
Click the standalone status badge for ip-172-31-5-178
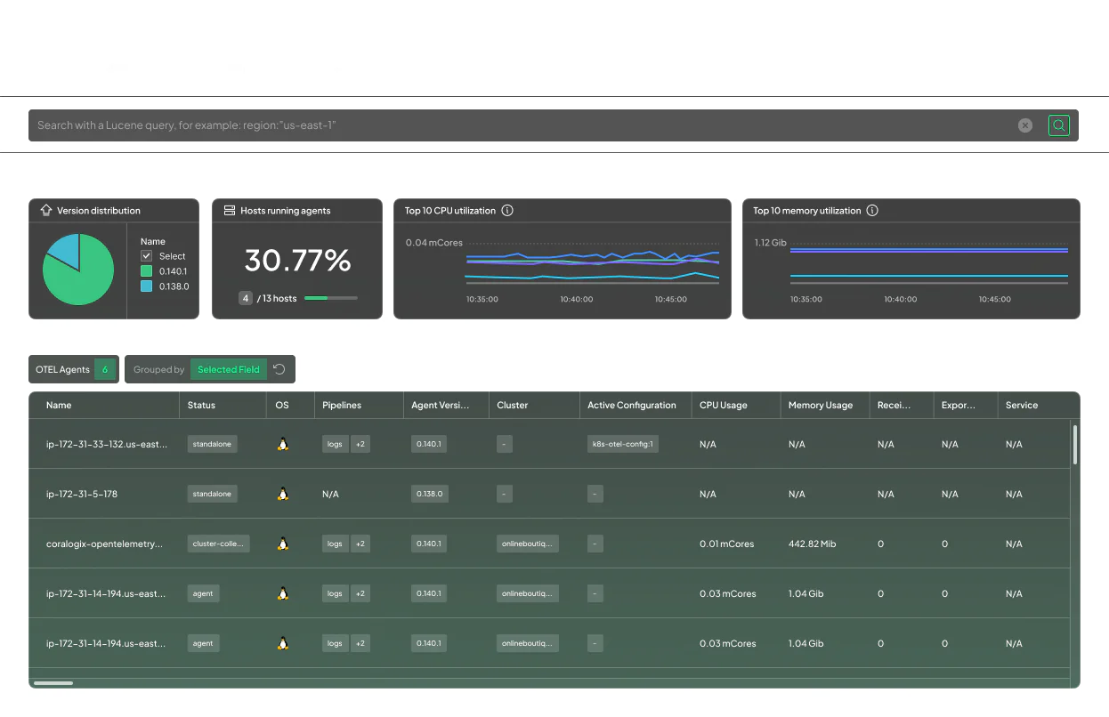point(212,494)
